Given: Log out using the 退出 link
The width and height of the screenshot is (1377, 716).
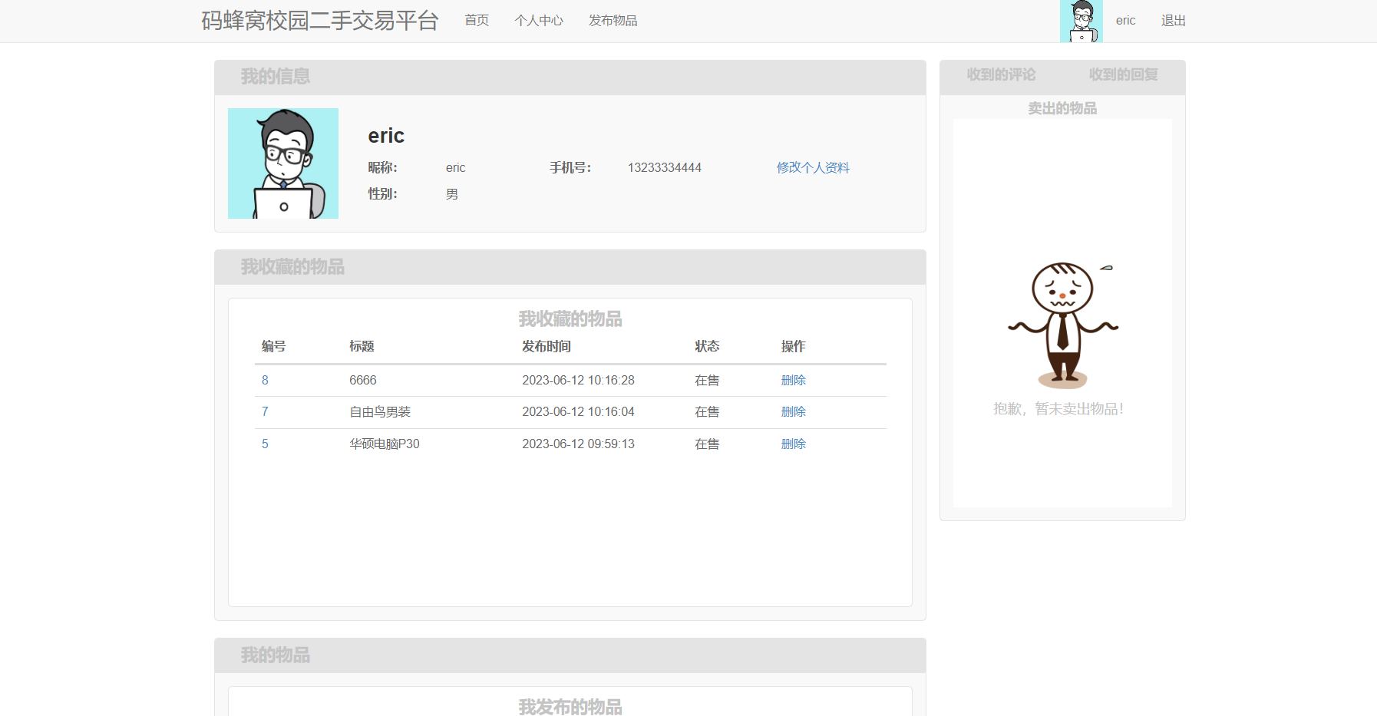Looking at the screenshot, I should tap(1173, 21).
